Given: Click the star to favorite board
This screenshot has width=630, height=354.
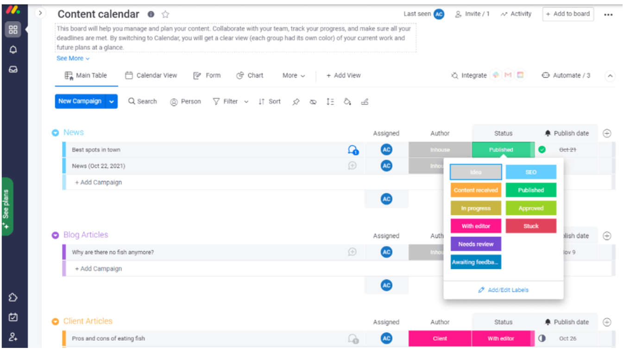Looking at the screenshot, I should tap(165, 14).
